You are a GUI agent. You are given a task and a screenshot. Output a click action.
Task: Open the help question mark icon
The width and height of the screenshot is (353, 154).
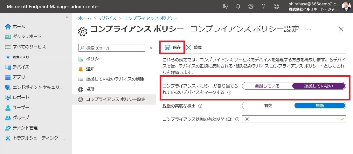click(x=264, y=7)
